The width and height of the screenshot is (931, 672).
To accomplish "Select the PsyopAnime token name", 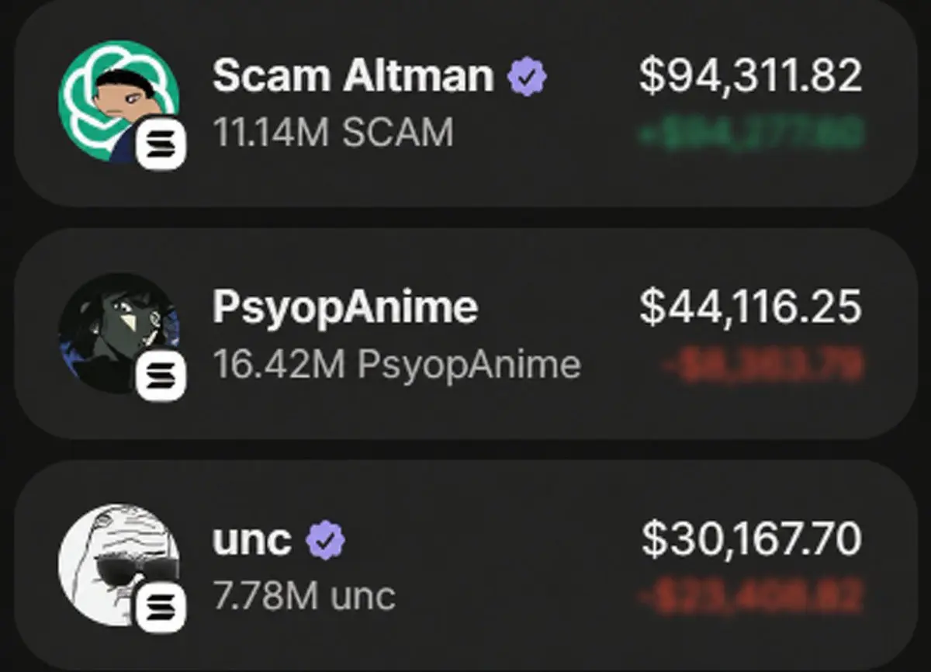I will 345,308.
